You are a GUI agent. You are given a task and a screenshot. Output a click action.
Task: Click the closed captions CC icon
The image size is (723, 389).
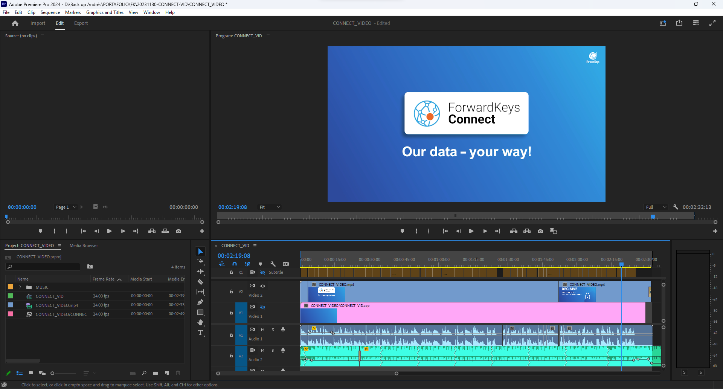point(286,264)
